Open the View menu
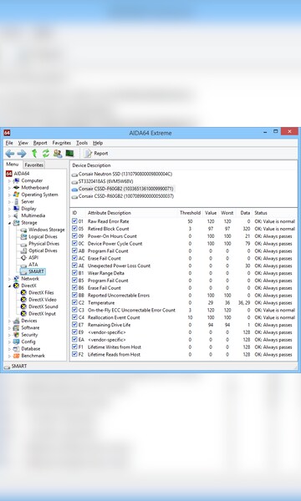This screenshot has height=501, width=301. (x=23, y=143)
